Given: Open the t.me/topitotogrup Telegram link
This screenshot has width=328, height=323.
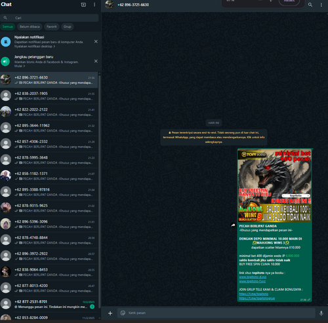Looking at the screenshot, I should pos(257,298).
